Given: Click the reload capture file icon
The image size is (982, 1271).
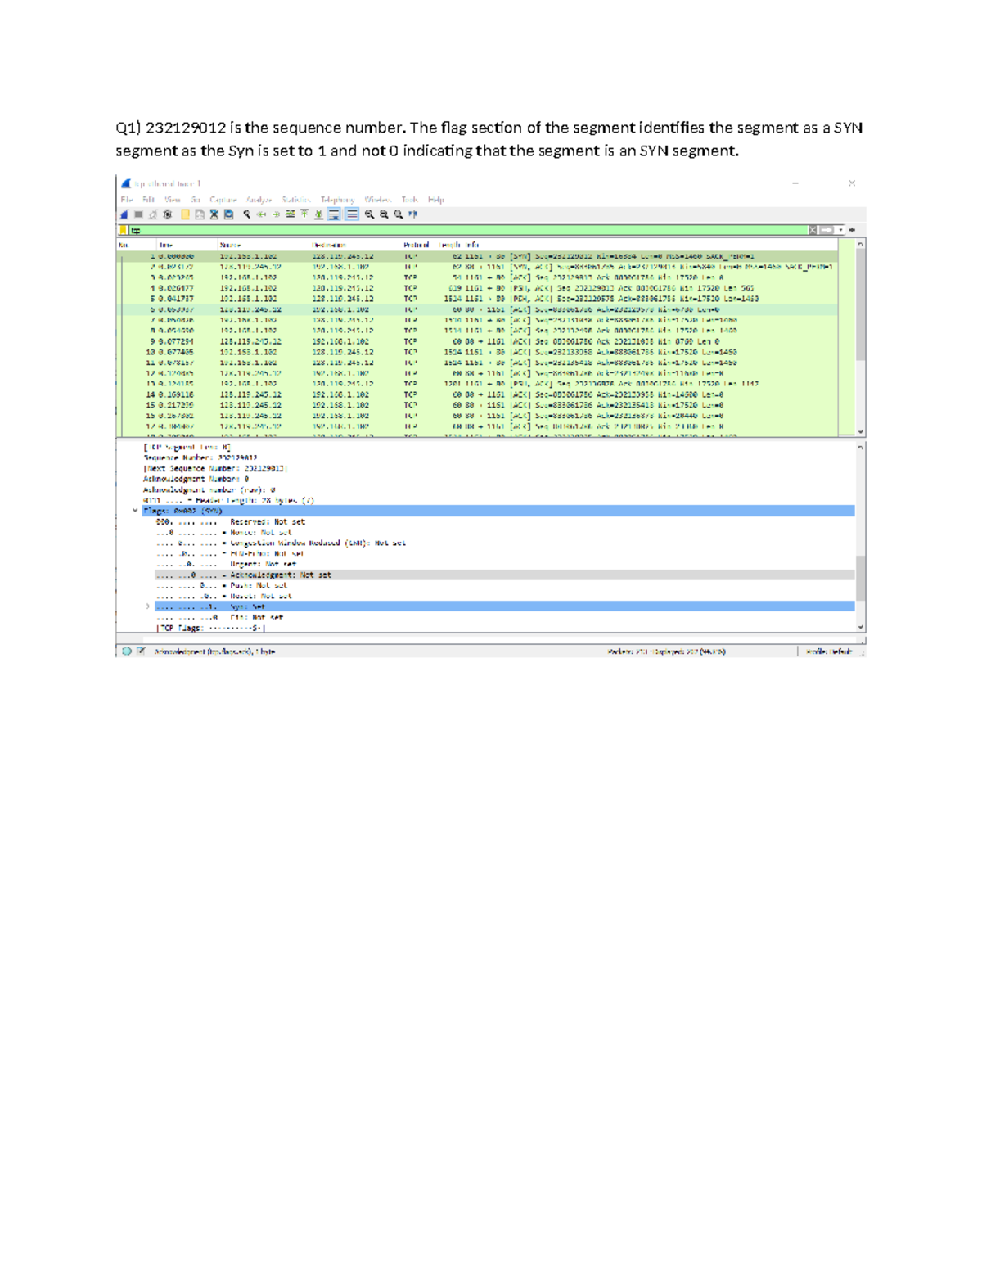Looking at the screenshot, I should [x=229, y=214].
